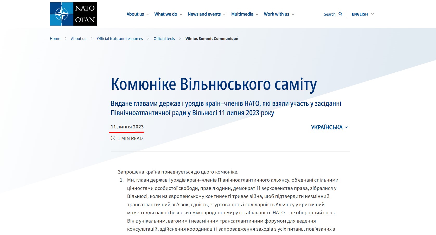Open the What we do menu
The height and width of the screenshot is (235, 436).
pos(168,14)
